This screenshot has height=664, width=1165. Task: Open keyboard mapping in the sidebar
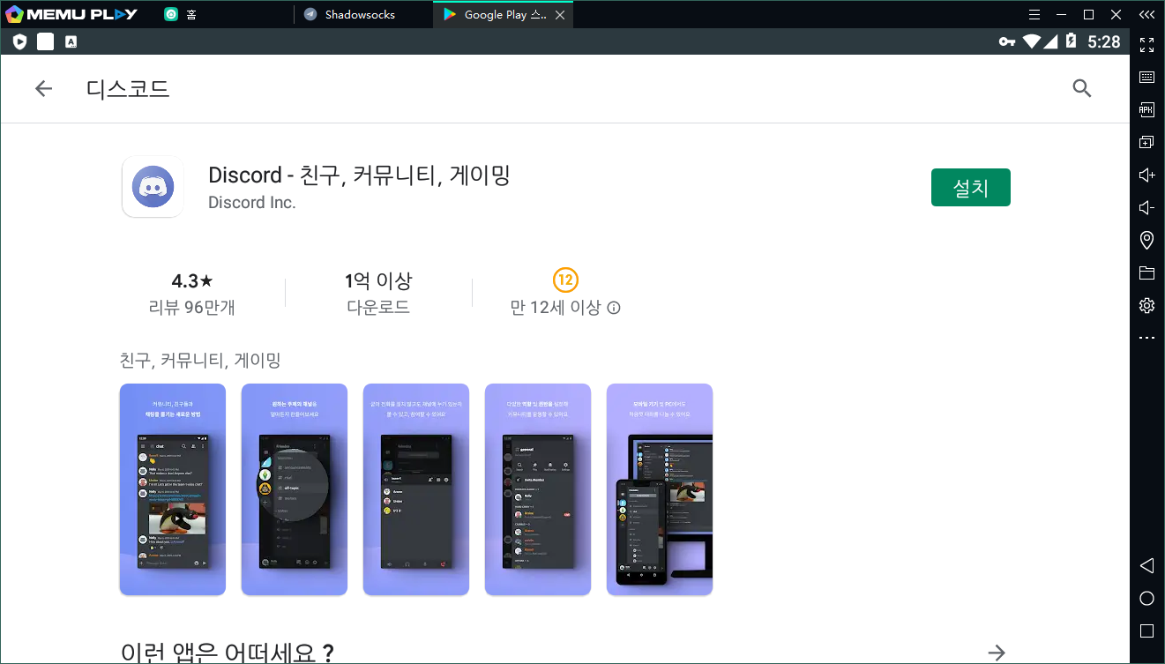(x=1146, y=77)
